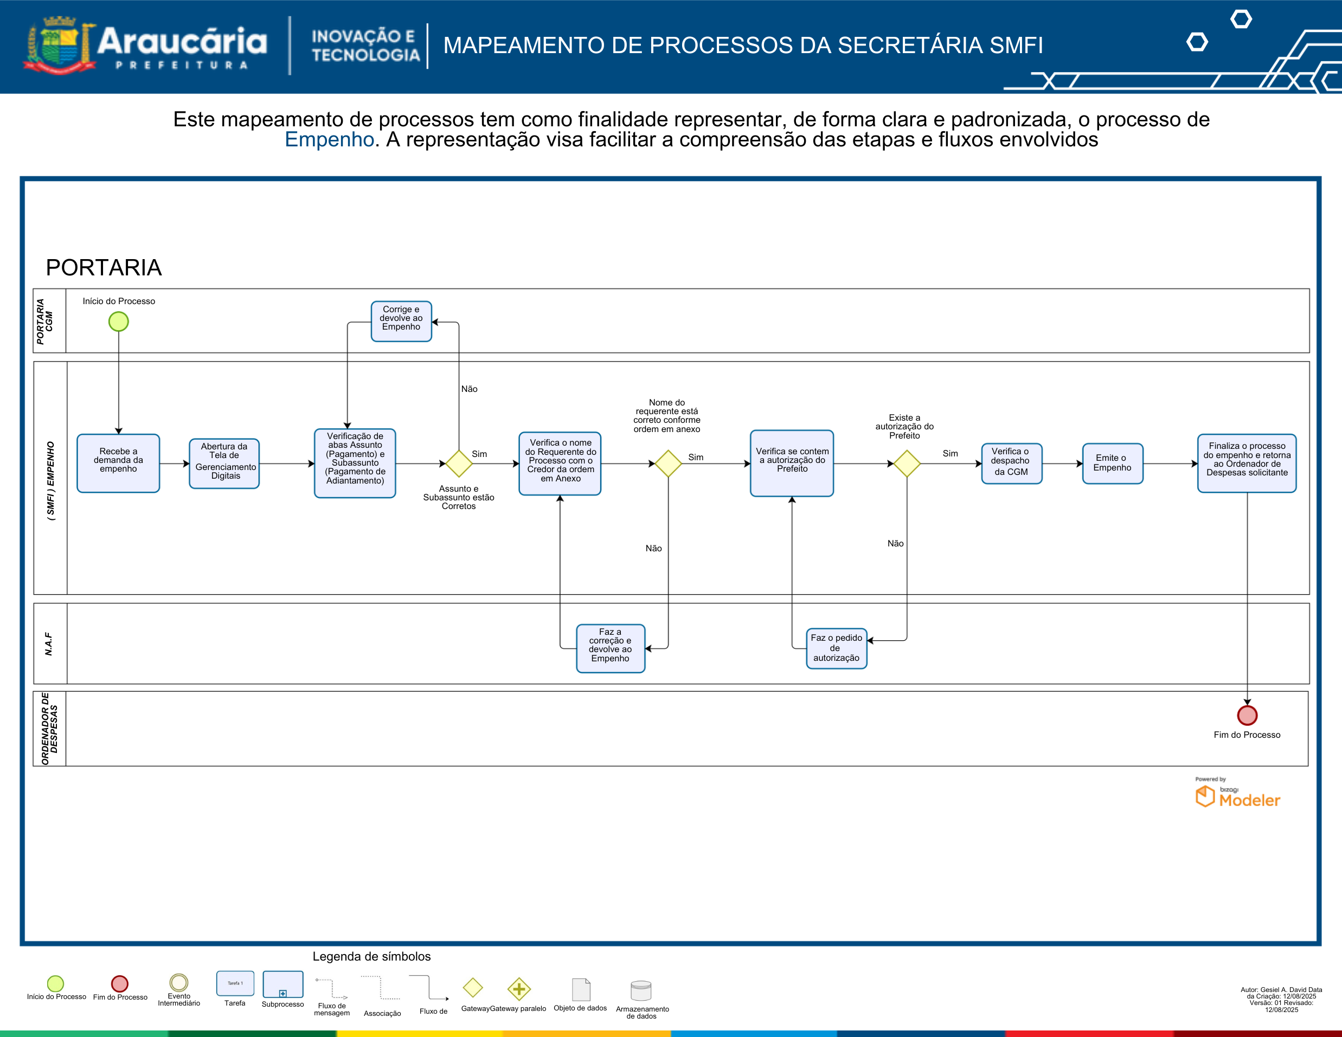This screenshot has width=1342, height=1037.
Task: Click the 'MAPEAMENTO DE PROCESSOS DA SECRETÁRIA SMFI' title
Action: [743, 45]
